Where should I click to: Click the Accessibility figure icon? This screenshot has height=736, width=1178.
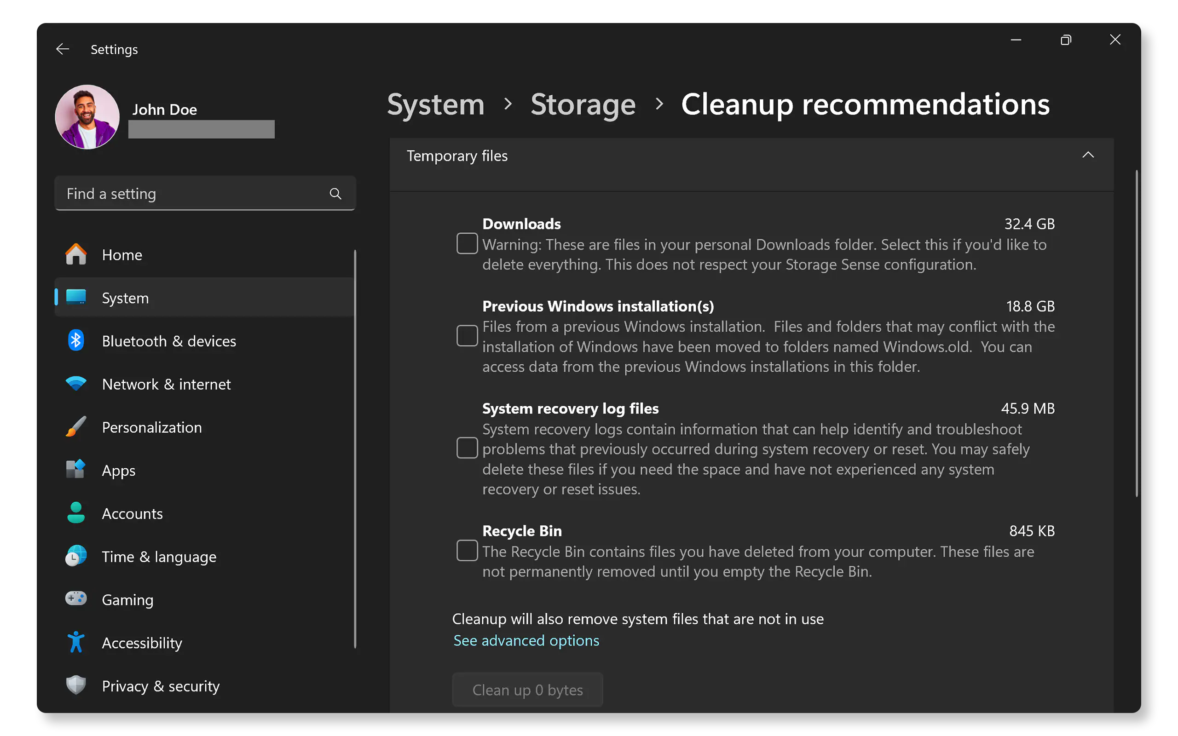(76, 642)
